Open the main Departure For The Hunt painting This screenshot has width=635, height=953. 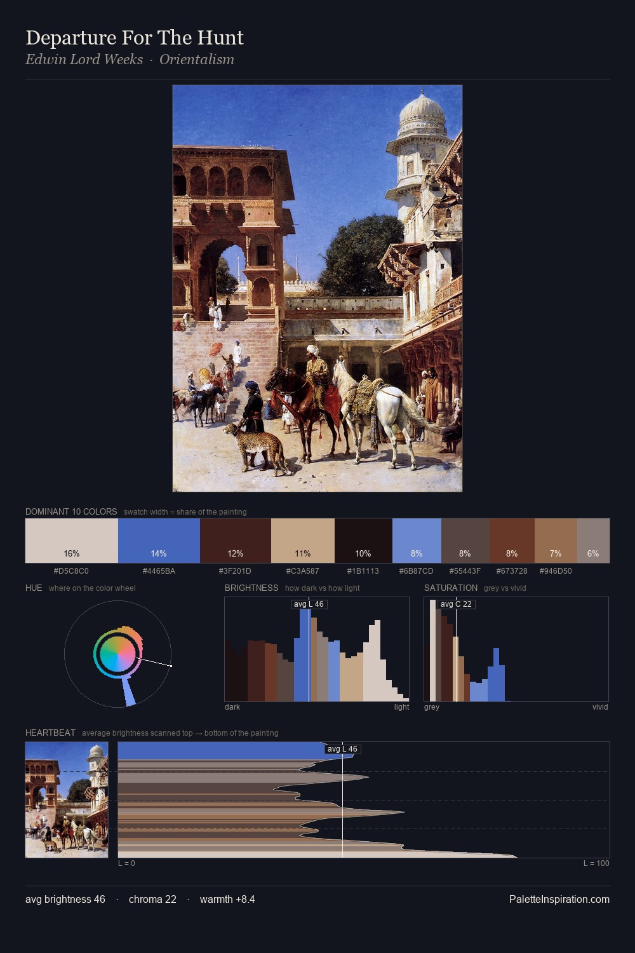[317, 288]
